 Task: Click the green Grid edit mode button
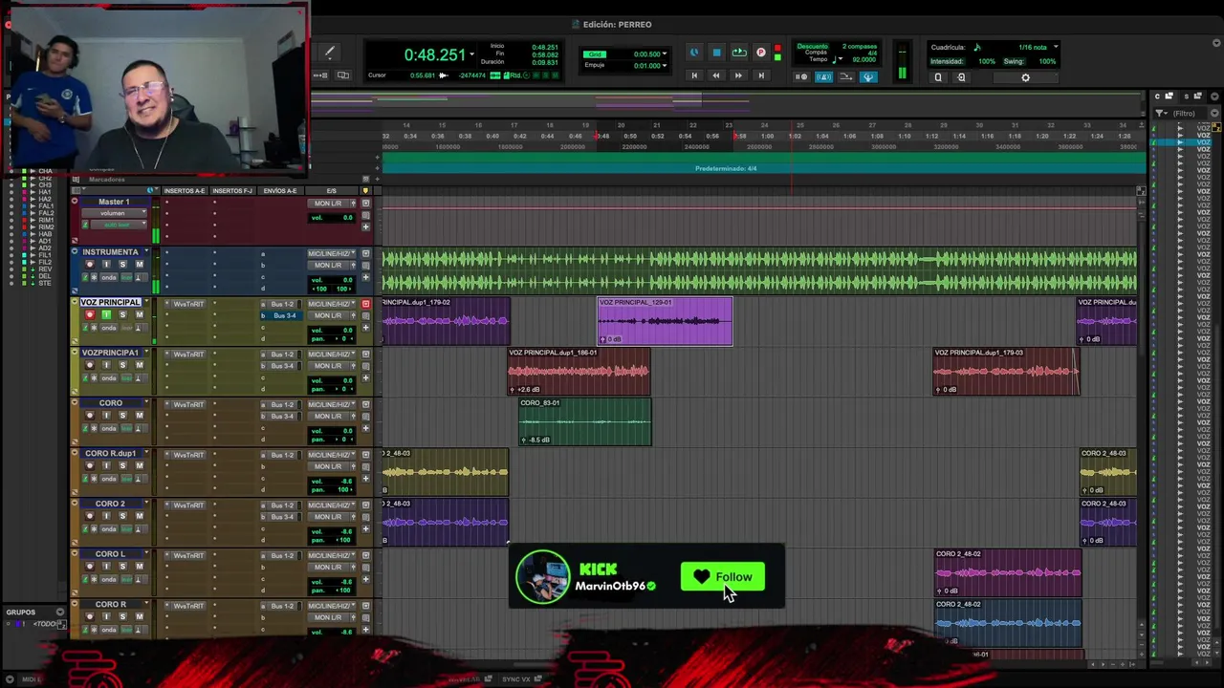[x=595, y=54]
